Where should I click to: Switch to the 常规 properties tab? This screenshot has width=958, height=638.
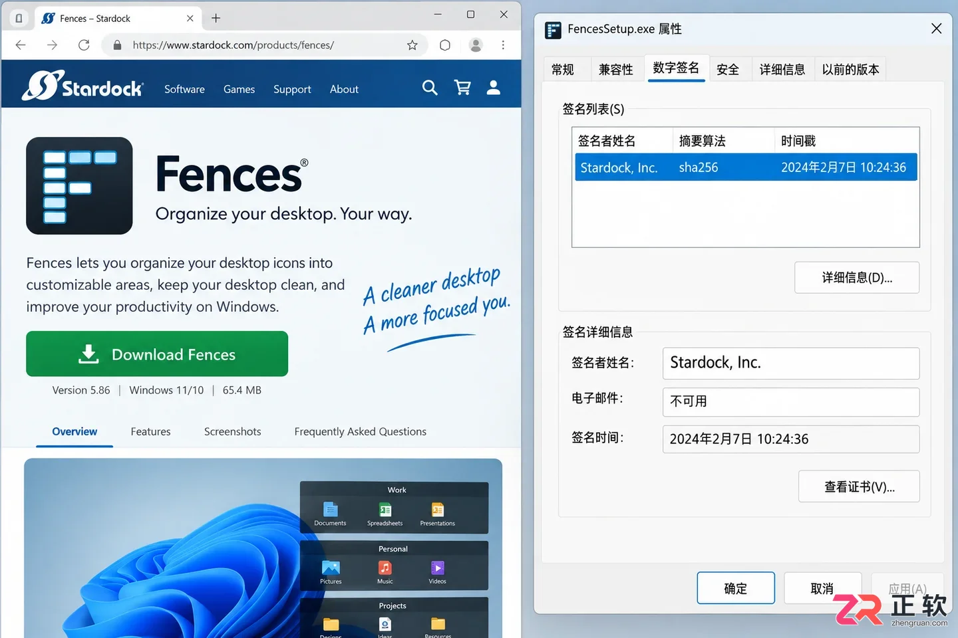563,70
